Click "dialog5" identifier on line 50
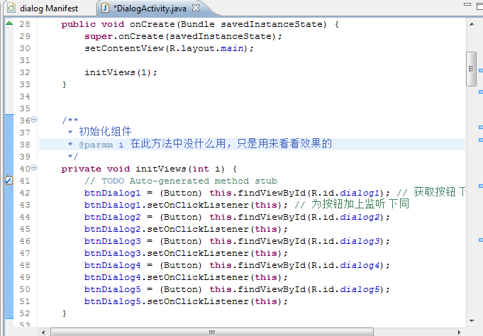 click(360, 289)
